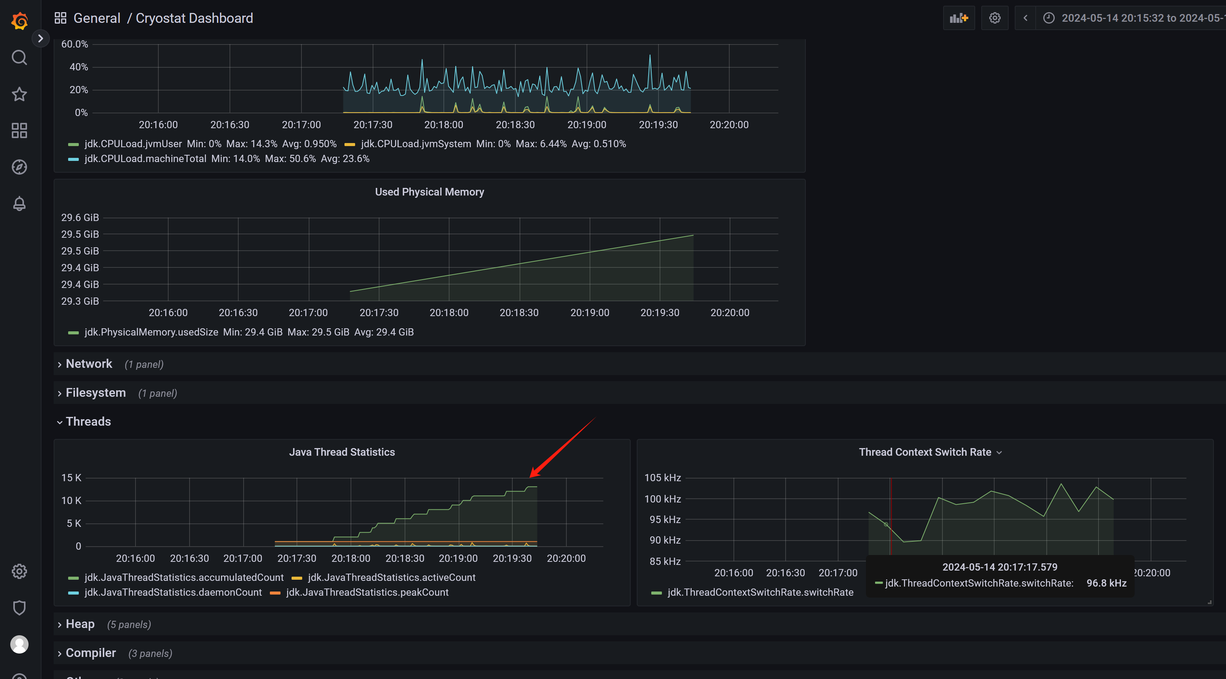Click the Java Thread Statistics panel title
The width and height of the screenshot is (1226, 679).
click(342, 452)
